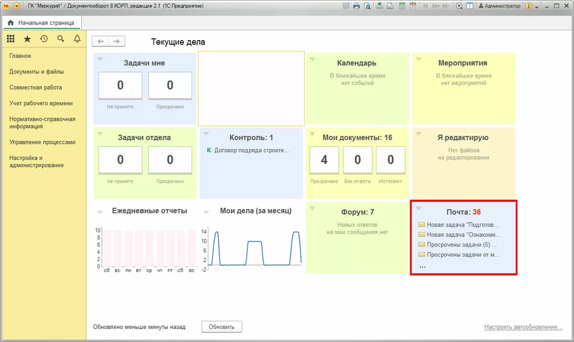Screen dimensions: 574x342
Task: Open the 1C logo system icon
Action: click(6, 6)
